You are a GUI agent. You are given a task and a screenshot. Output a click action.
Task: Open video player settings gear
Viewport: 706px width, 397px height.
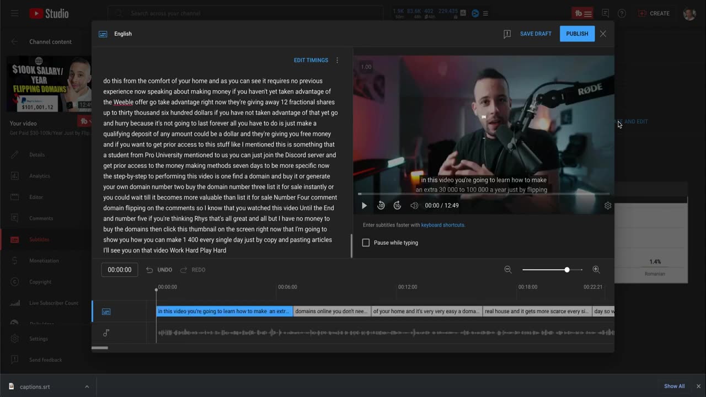608,206
